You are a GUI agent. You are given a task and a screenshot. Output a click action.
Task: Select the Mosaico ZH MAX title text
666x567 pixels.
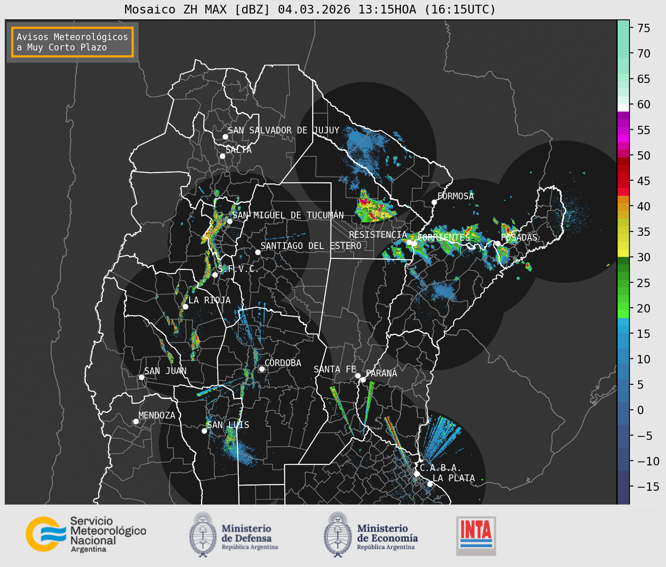[x=310, y=9]
